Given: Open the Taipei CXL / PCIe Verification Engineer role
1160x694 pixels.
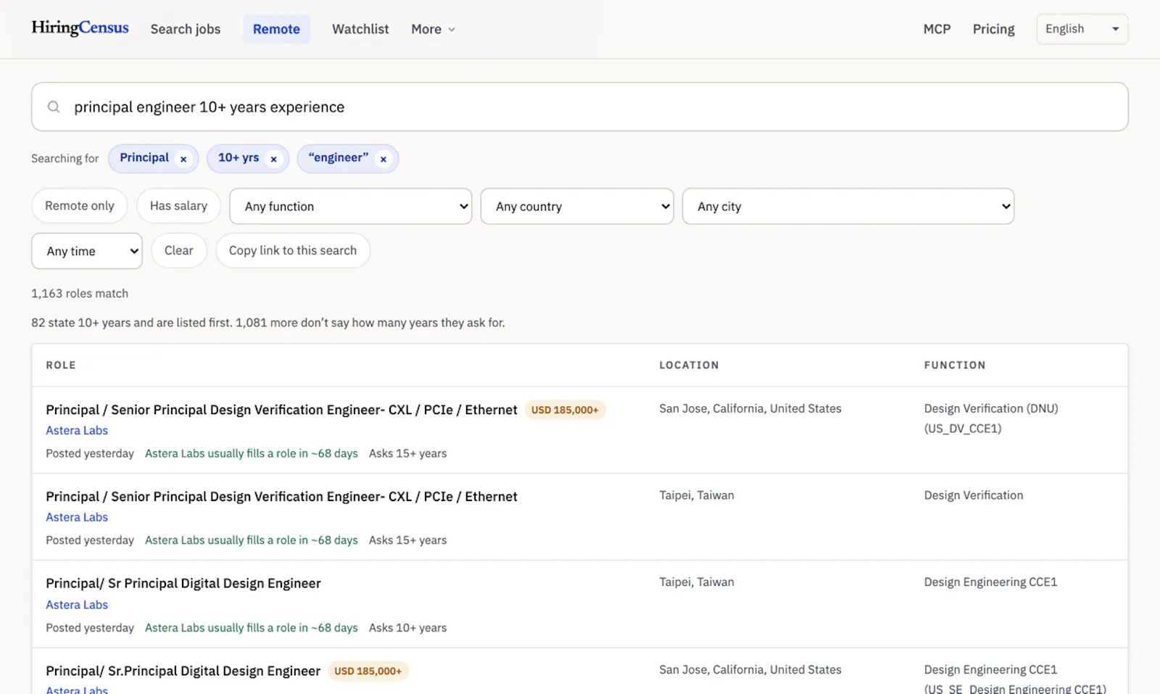Looking at the screenshot, I should (281, 497).
